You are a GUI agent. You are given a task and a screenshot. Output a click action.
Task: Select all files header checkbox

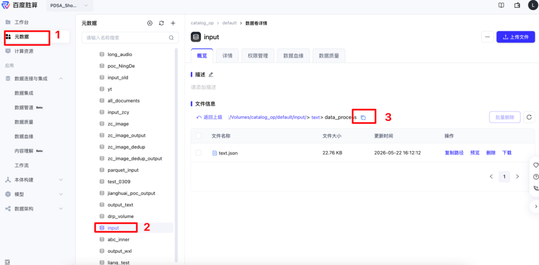(198, 136)
